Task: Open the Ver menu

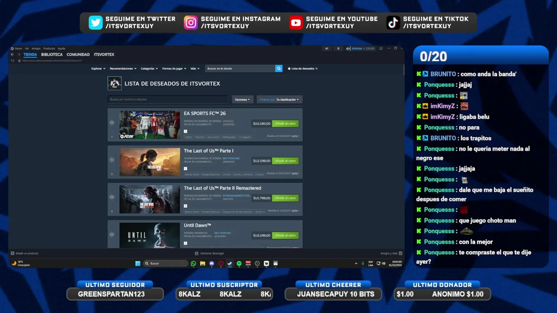Action: tap(27, 48)
